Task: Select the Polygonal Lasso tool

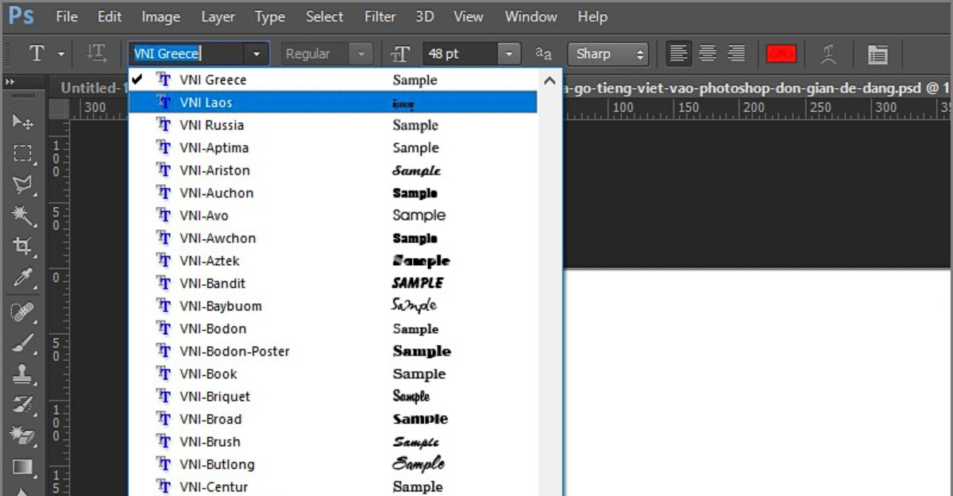Action: 23,185
